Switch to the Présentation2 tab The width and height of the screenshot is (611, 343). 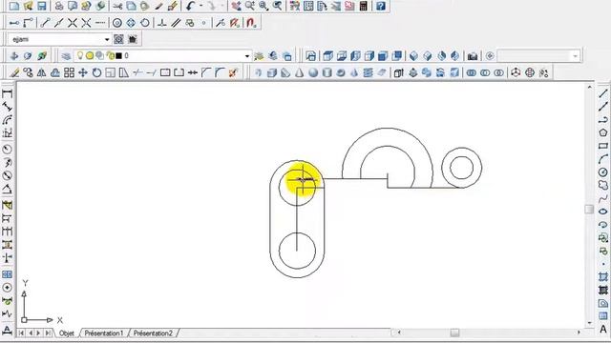click(x=153, y=333)
